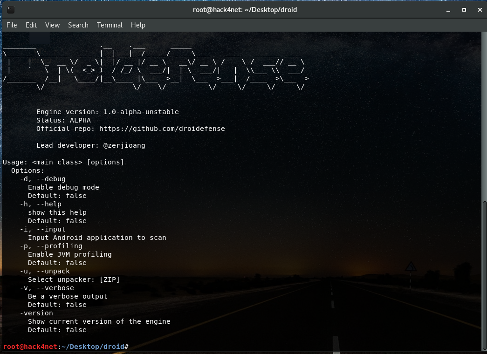The image size is (487, 354).
Task: Click the 'Enable debug mode' description
Action: click(x=64, y=187)
